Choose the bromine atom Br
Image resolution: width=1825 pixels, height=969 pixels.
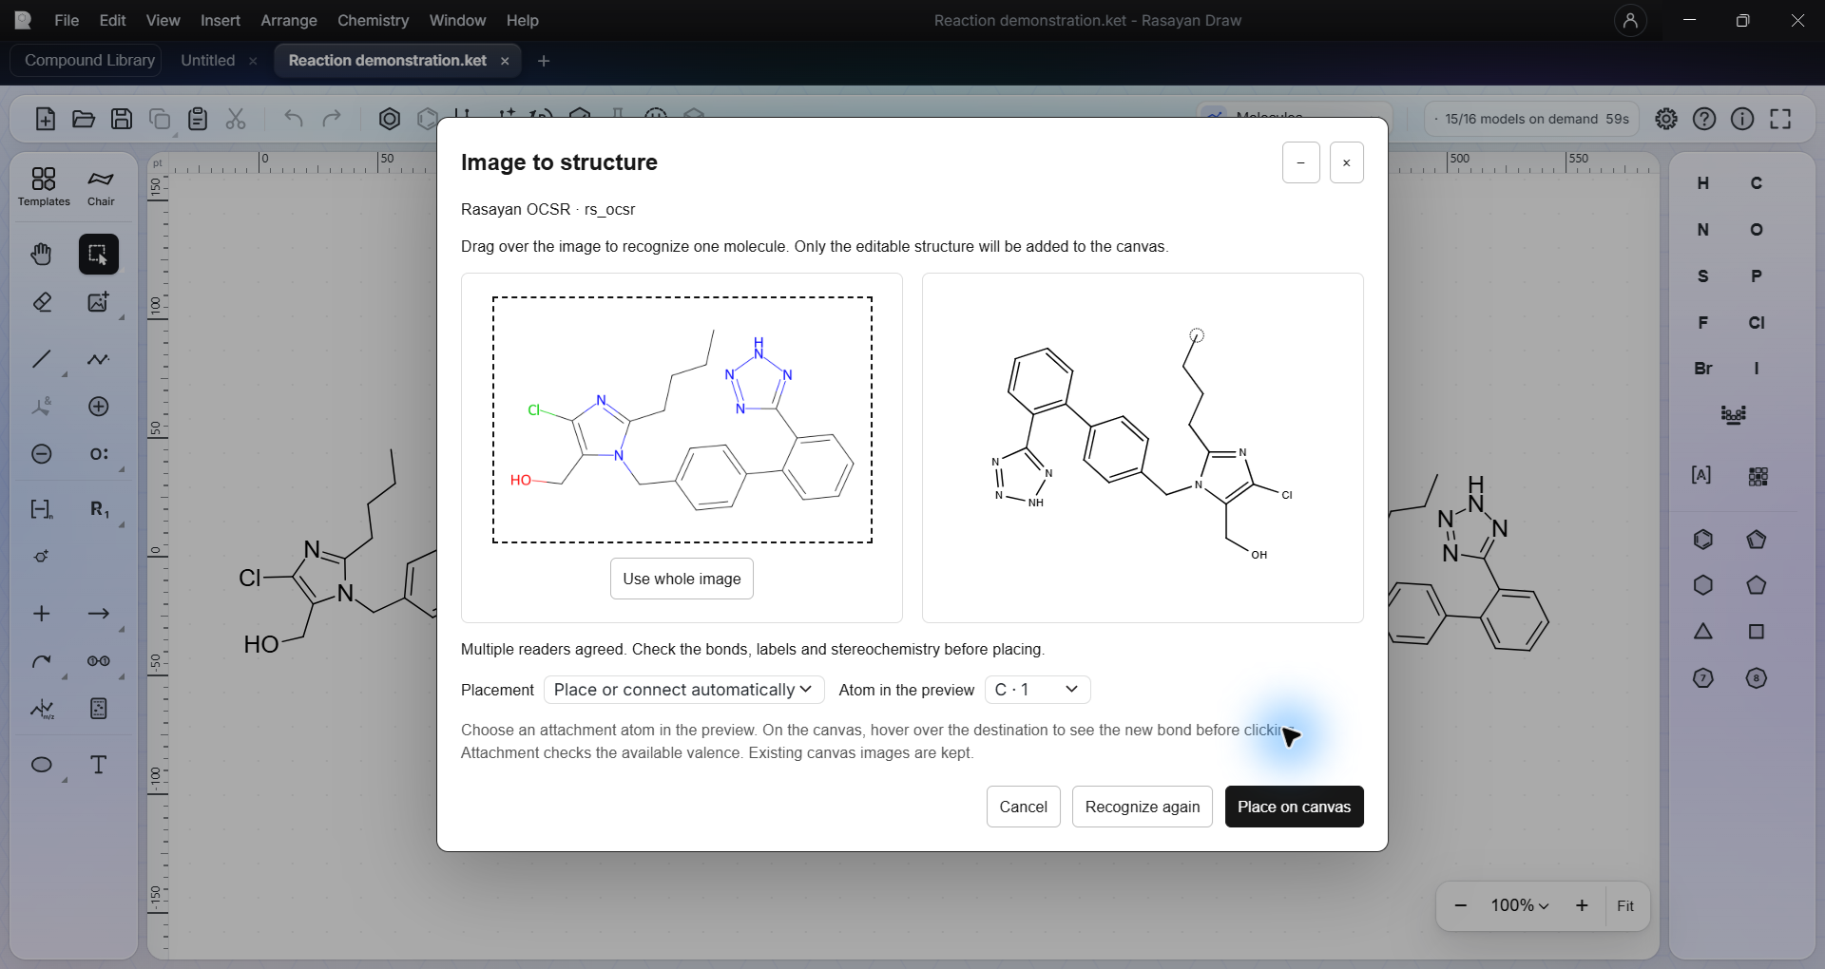click(1703, 369)
